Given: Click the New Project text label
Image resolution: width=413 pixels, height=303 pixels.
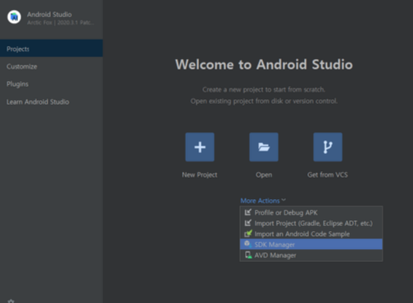Looking at the screenshot, I should (199, 174).
